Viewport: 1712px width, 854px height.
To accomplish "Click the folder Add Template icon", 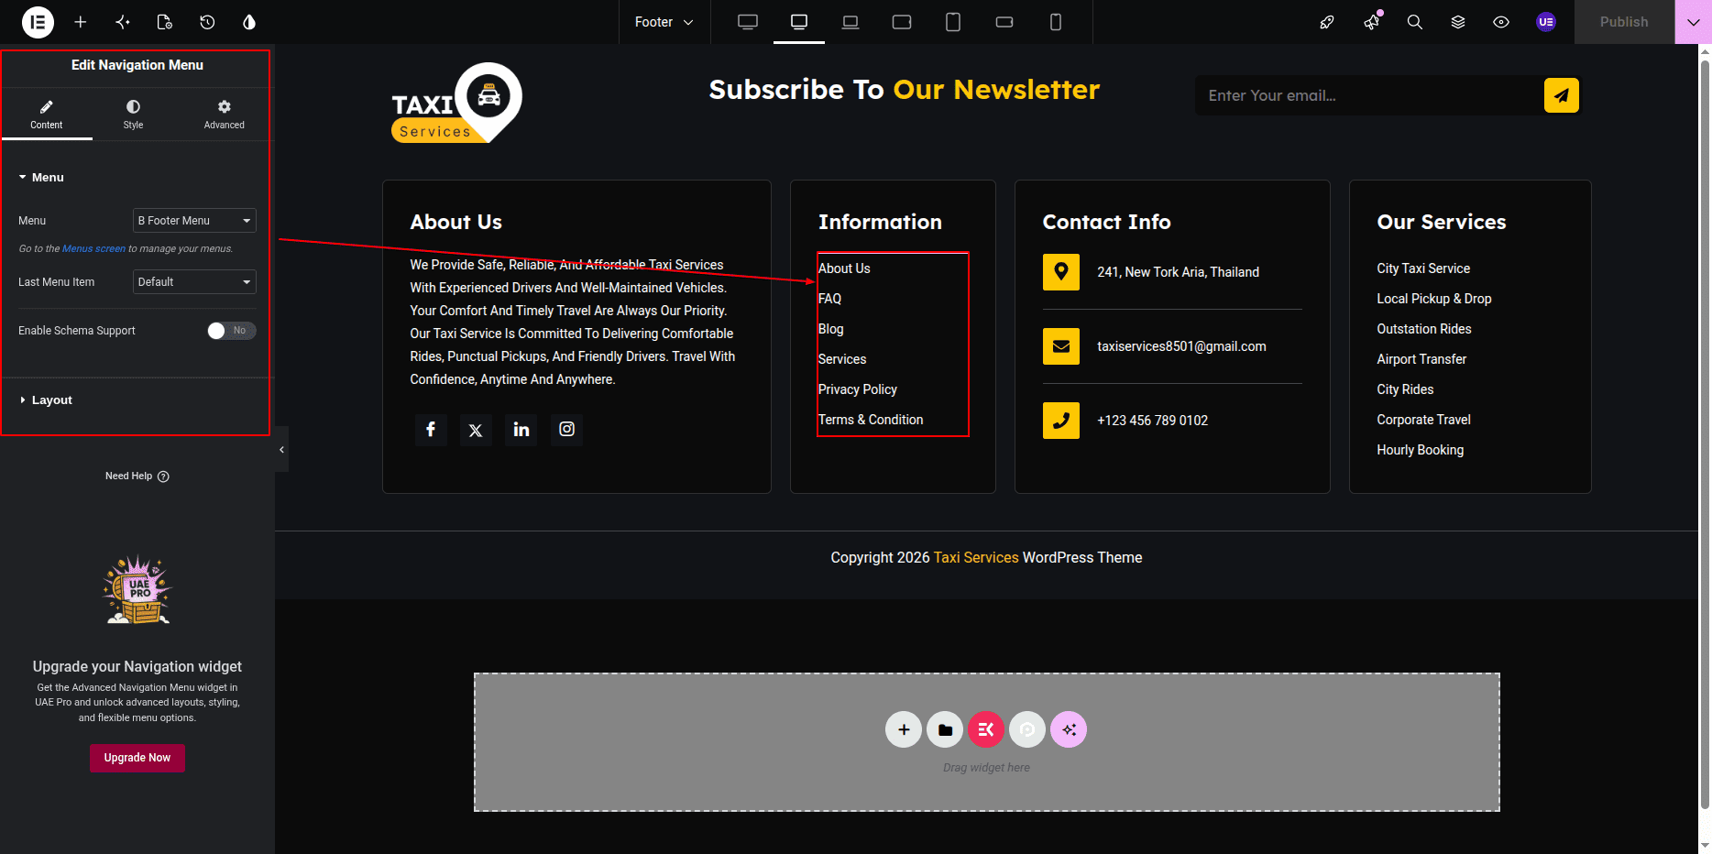I will click(945, 729).
